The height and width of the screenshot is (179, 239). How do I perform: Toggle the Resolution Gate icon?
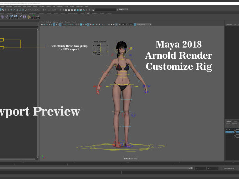65,24
